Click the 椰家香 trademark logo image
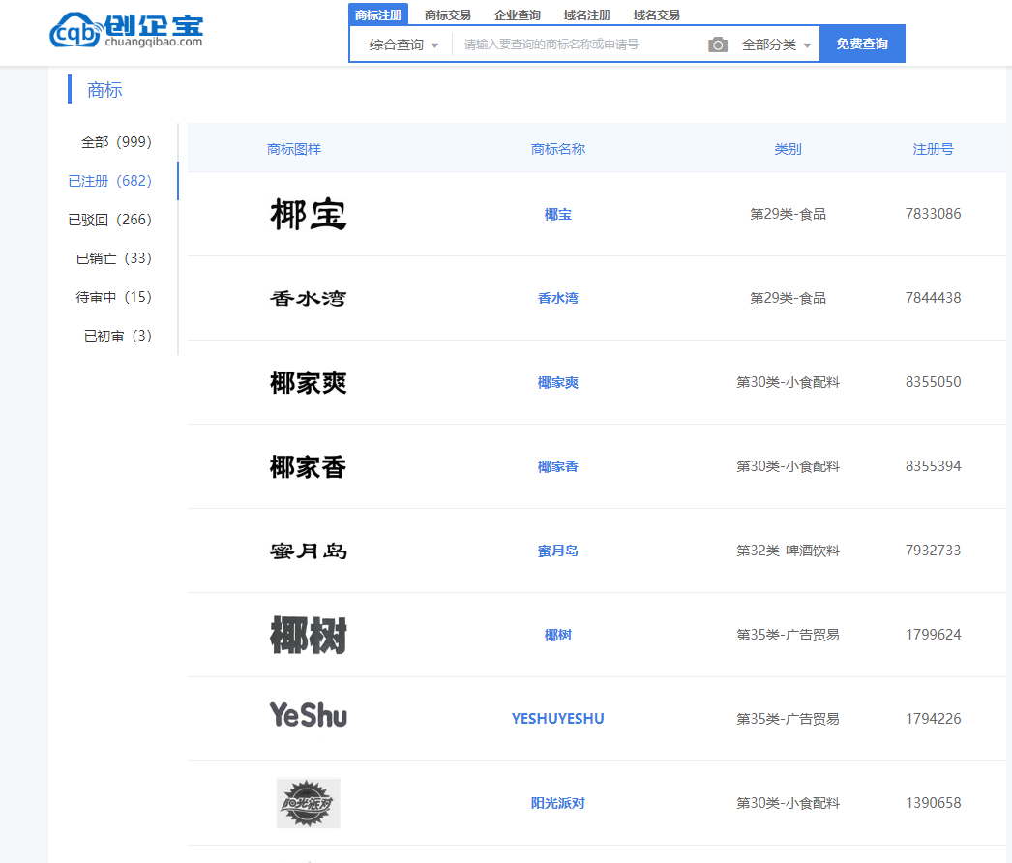Screen dimensions: 1012x863 (x=309, y=466)
